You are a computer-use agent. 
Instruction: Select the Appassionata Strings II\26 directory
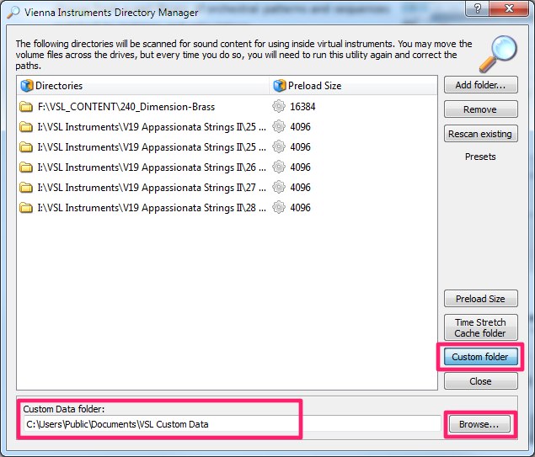[152, 167]
